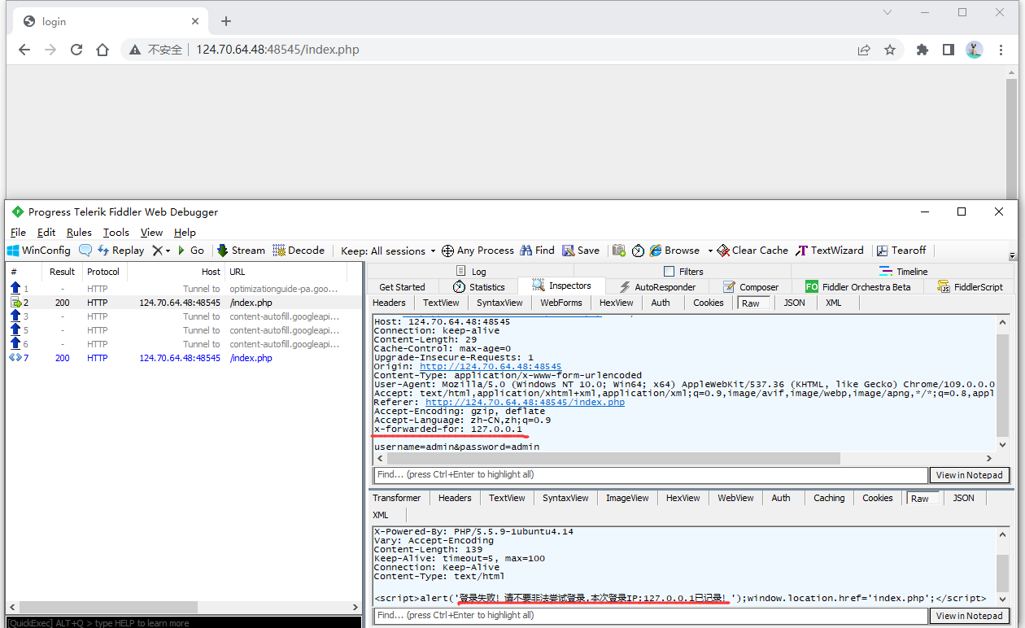
Task: Click the Save toolbar button
Action: (581, 251)
